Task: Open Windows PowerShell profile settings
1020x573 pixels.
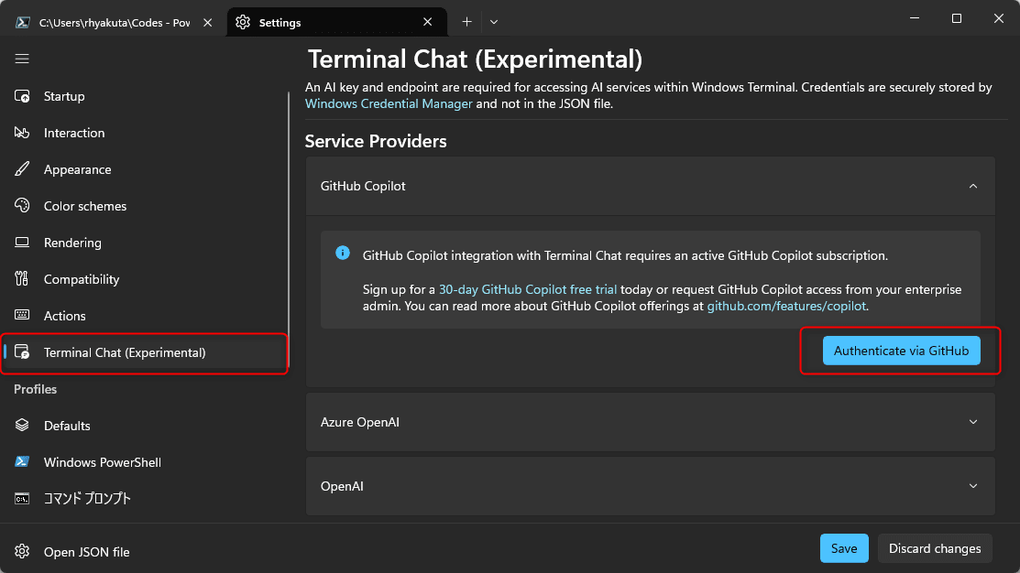Action: click(x=145, y=461)
